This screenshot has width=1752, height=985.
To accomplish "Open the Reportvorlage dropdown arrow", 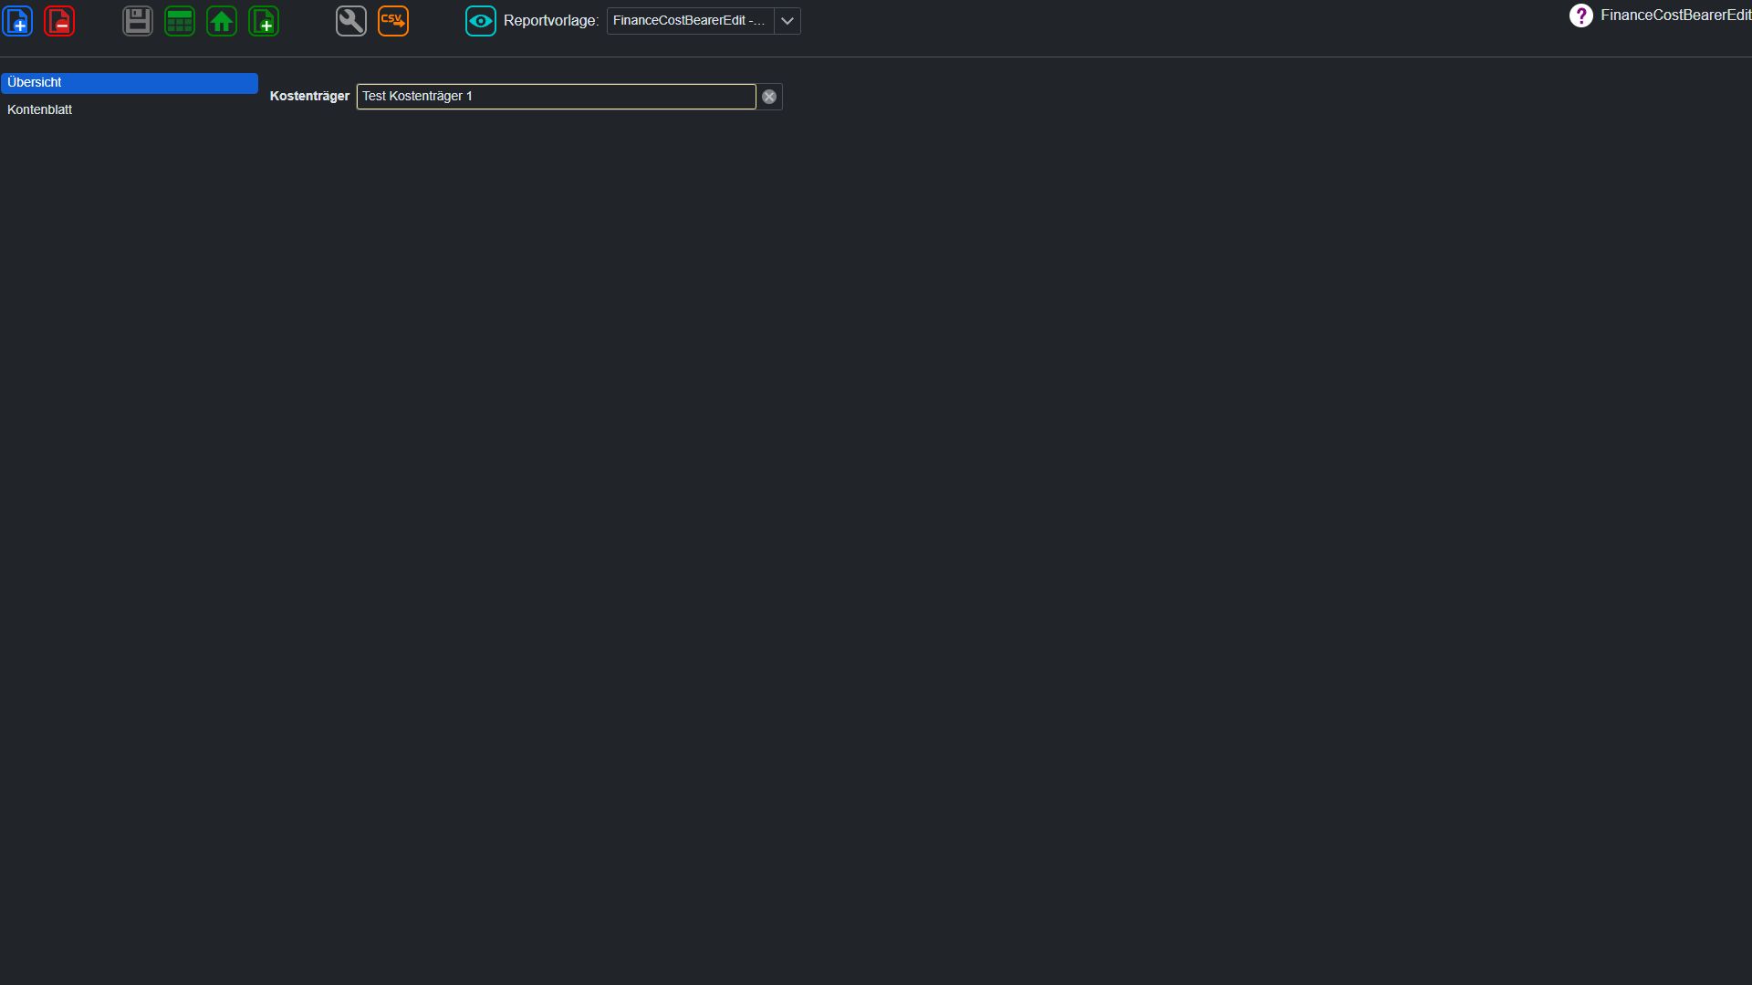I will (x=787, y=21).
